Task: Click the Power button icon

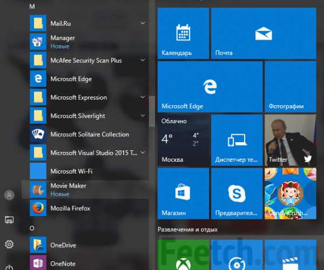Action: [x=9, y=267]
